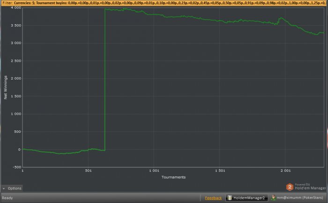Click the 501 x-axis tick label
This screenshot has height=203, width=328.
point(88,171)
